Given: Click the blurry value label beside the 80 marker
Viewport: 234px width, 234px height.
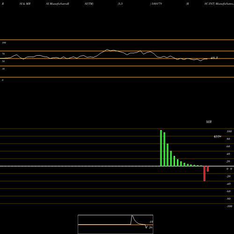Looking at the screenshot, I should pos(218,137).
